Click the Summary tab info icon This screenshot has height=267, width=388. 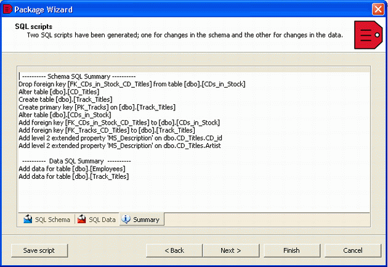[x=126, y=219]
